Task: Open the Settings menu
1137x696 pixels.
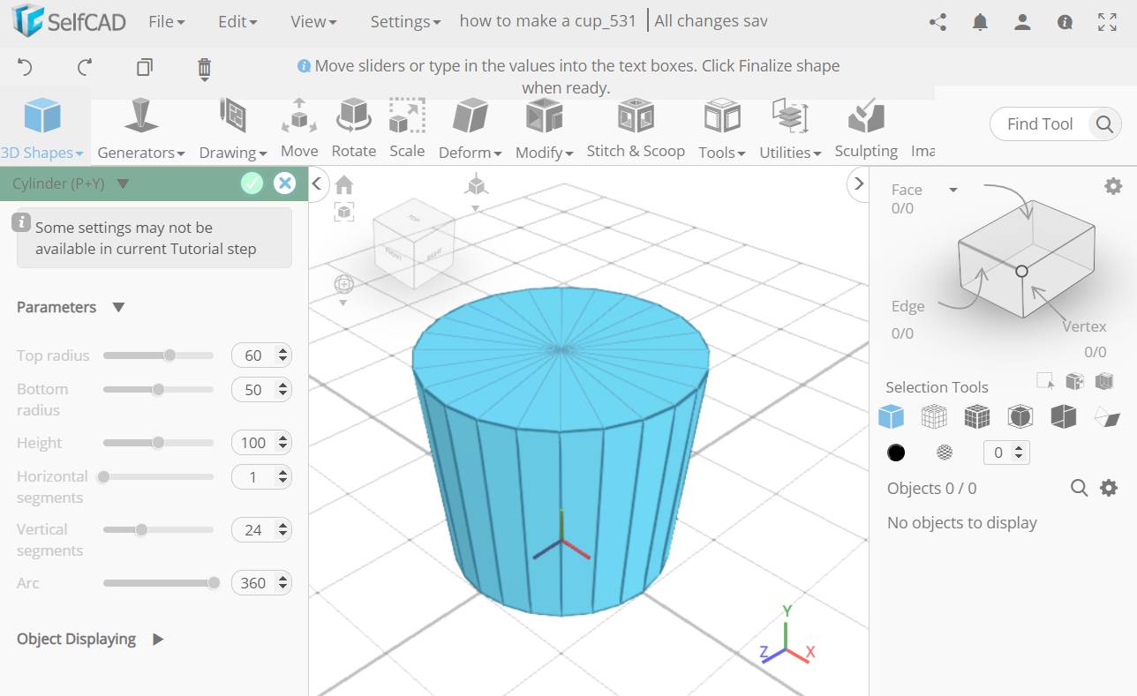Action: pos(404,21)
